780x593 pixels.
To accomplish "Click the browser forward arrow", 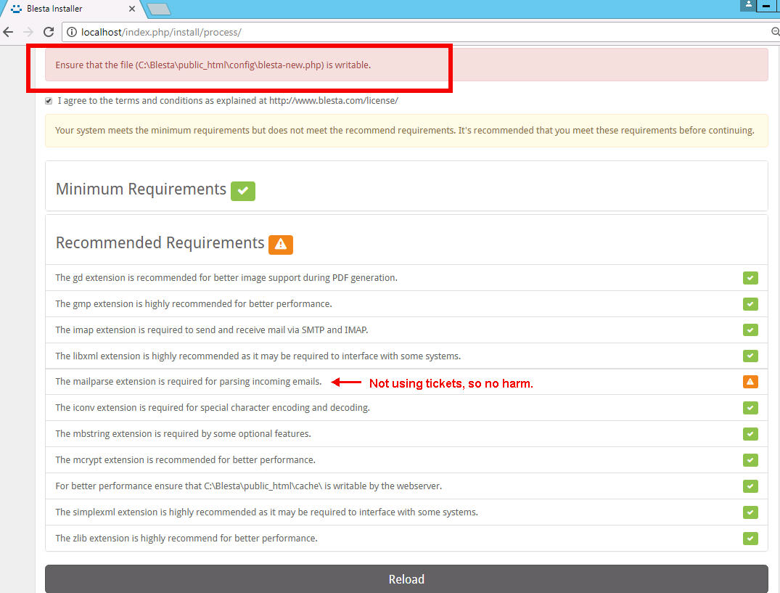I will tap(28, 33).
